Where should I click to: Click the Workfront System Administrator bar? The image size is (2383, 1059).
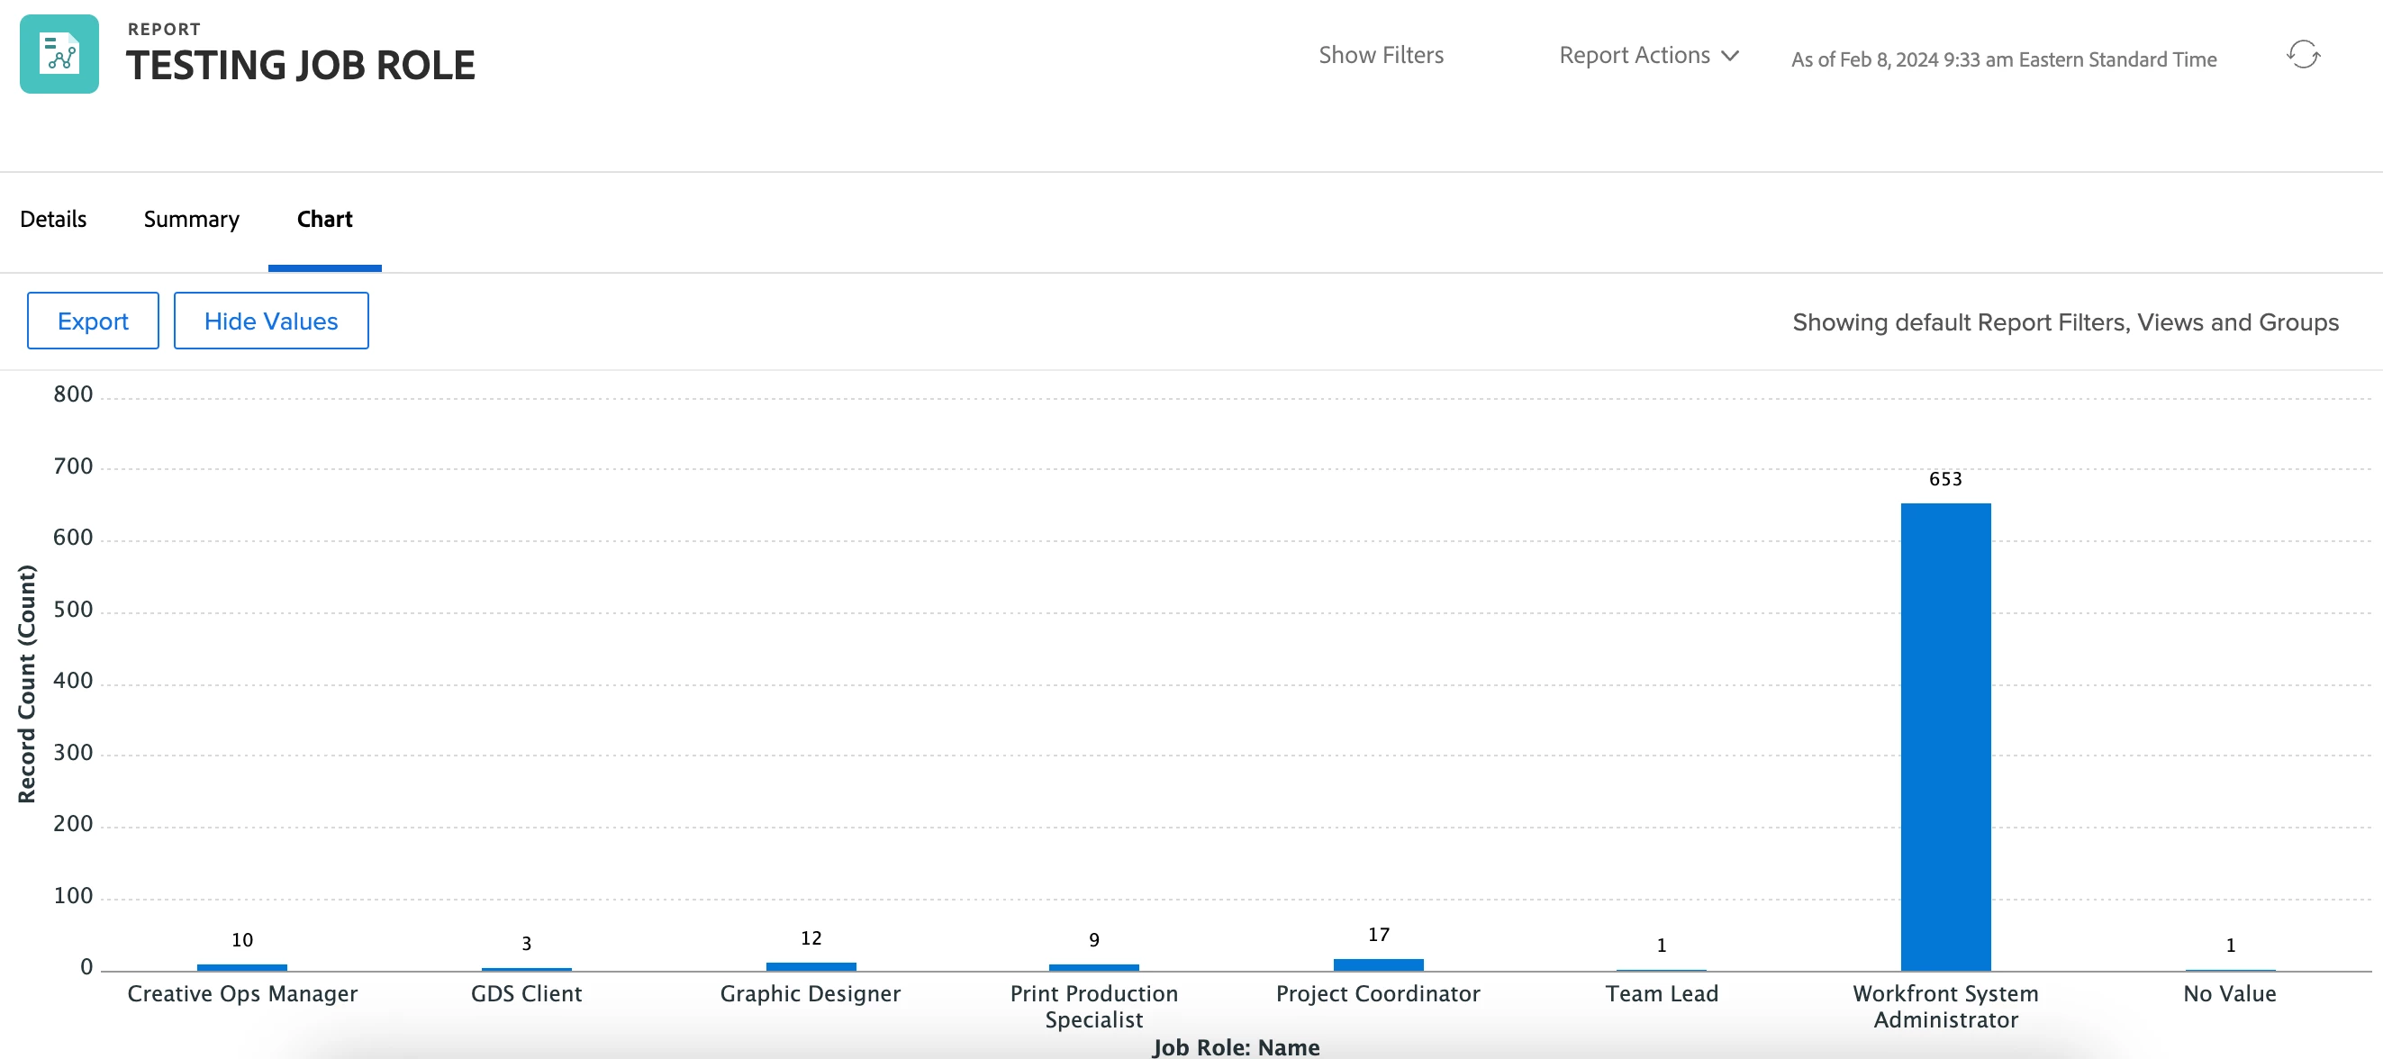[x=1944, y=737]
